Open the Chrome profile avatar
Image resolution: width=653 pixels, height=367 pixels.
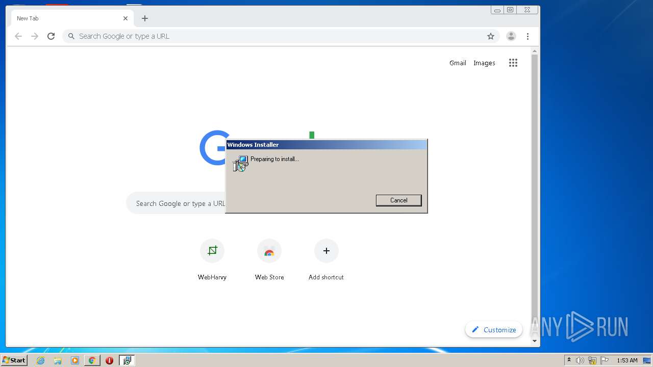(x=511, y=36)
